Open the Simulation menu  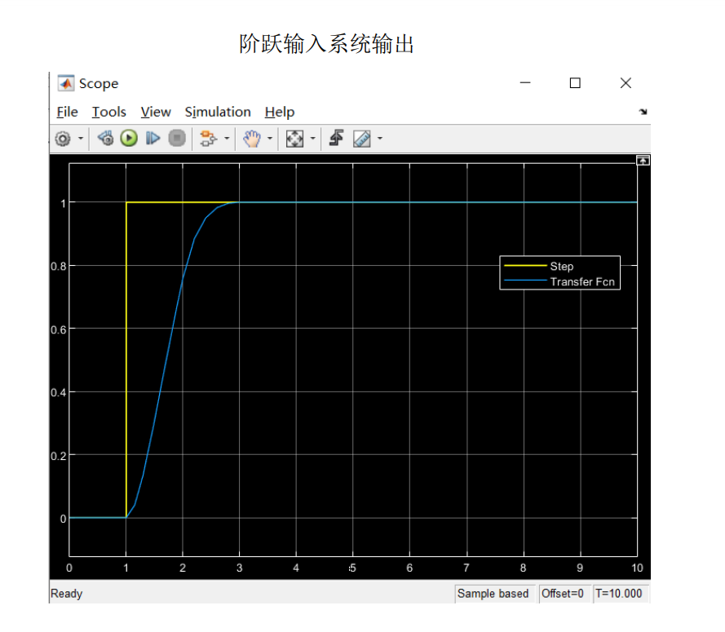coord(218,112)
